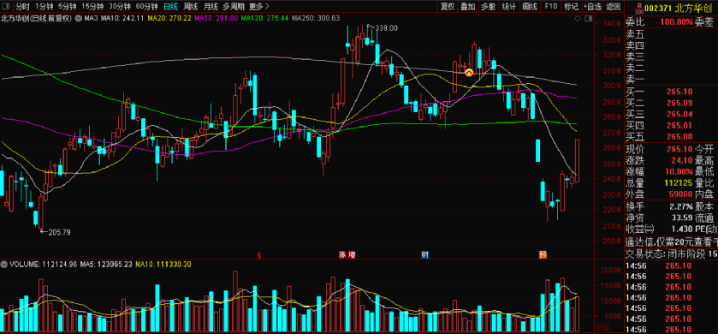
Task: Toggle the right panel icon near price axis
Action: pyautogui.click(x=589, y=19)
